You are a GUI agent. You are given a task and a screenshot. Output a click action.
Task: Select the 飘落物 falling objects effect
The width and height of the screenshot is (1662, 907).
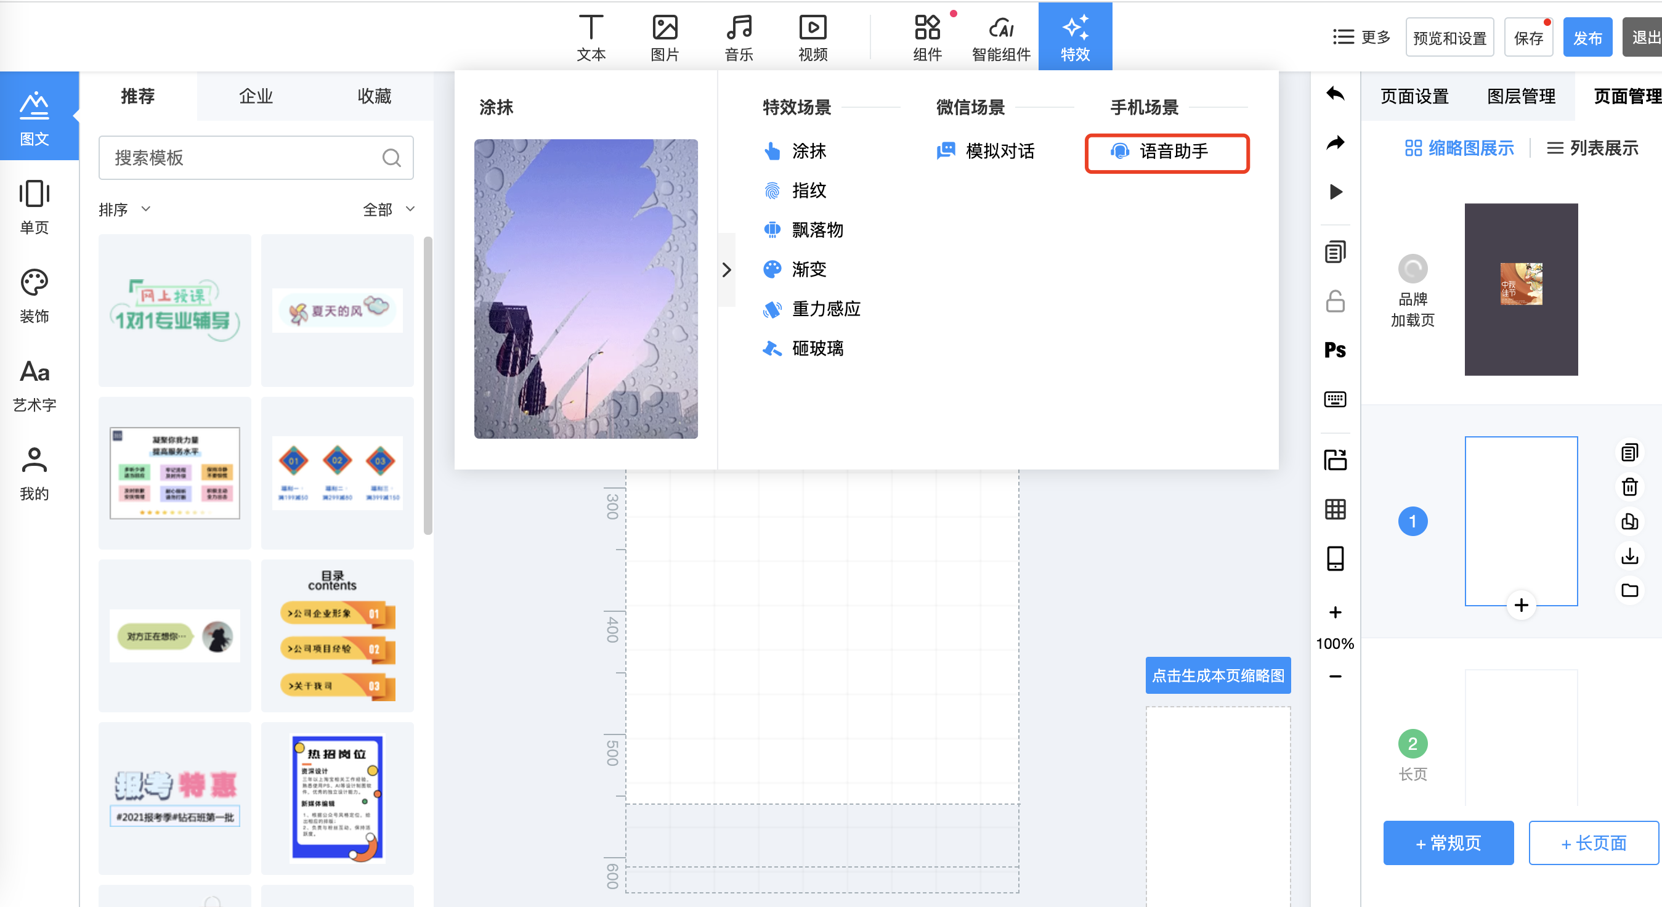click(x=803, y=230)
